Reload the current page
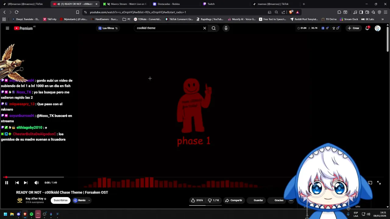 tap(16, 12)
